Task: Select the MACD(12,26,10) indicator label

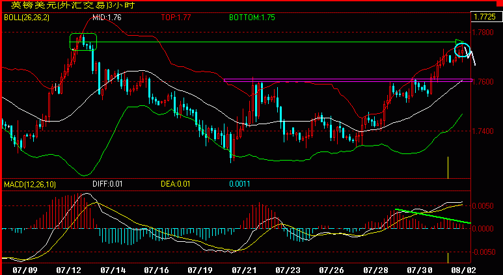Action: pyautogui.click(x=30, y=184)
